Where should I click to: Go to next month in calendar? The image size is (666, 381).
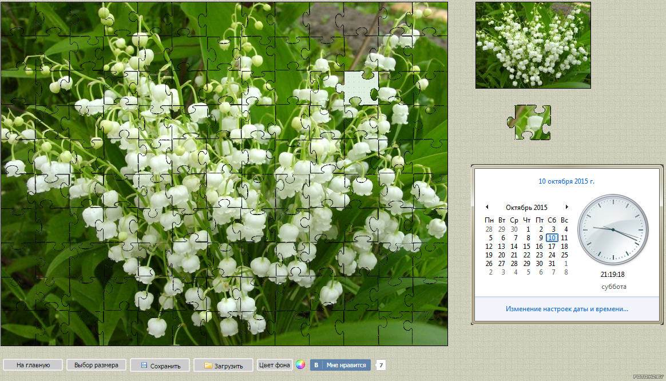pyautogui.click(x=566, y=207)
